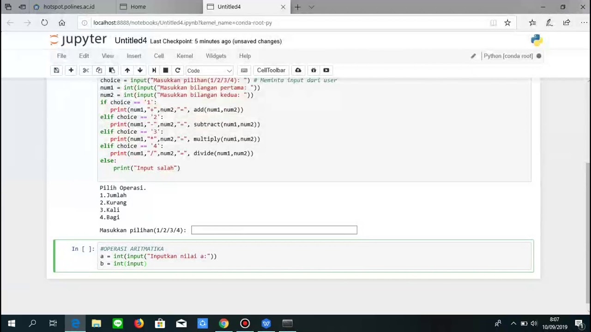The image size is (591, 332).
Task: Share this page using the share icon
Action: 567,23
